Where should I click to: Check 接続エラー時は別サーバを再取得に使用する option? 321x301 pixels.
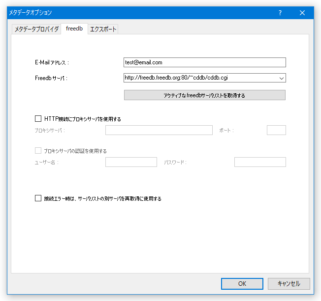(38, 198)
